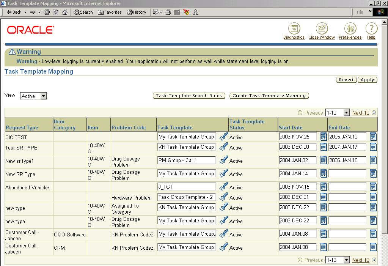
Task: Click the Search button in browser toolbar
Action: click(83, 12)
